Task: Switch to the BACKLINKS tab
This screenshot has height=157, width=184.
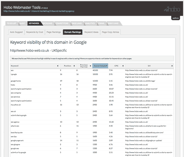Action: click(x=48, y=23)
